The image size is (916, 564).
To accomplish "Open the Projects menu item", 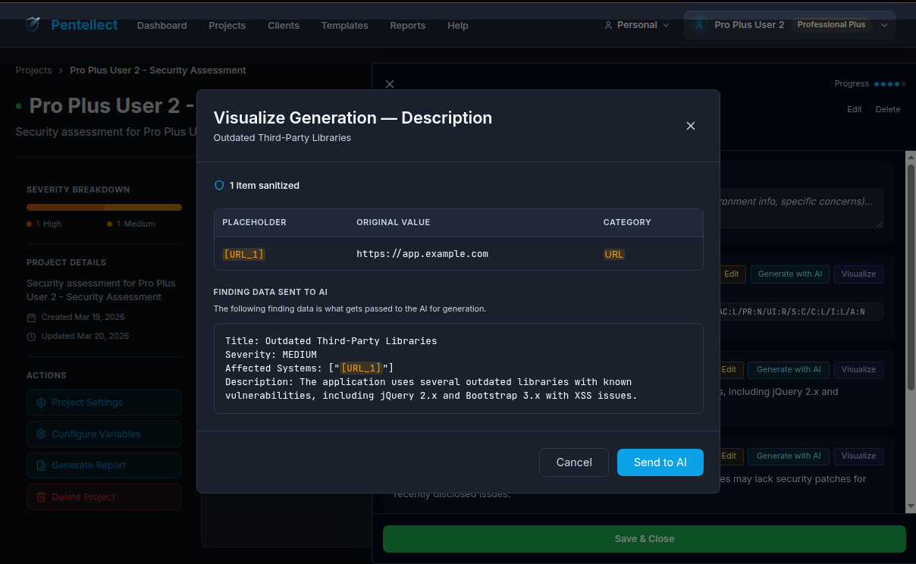I will click(x=227, y=25).
